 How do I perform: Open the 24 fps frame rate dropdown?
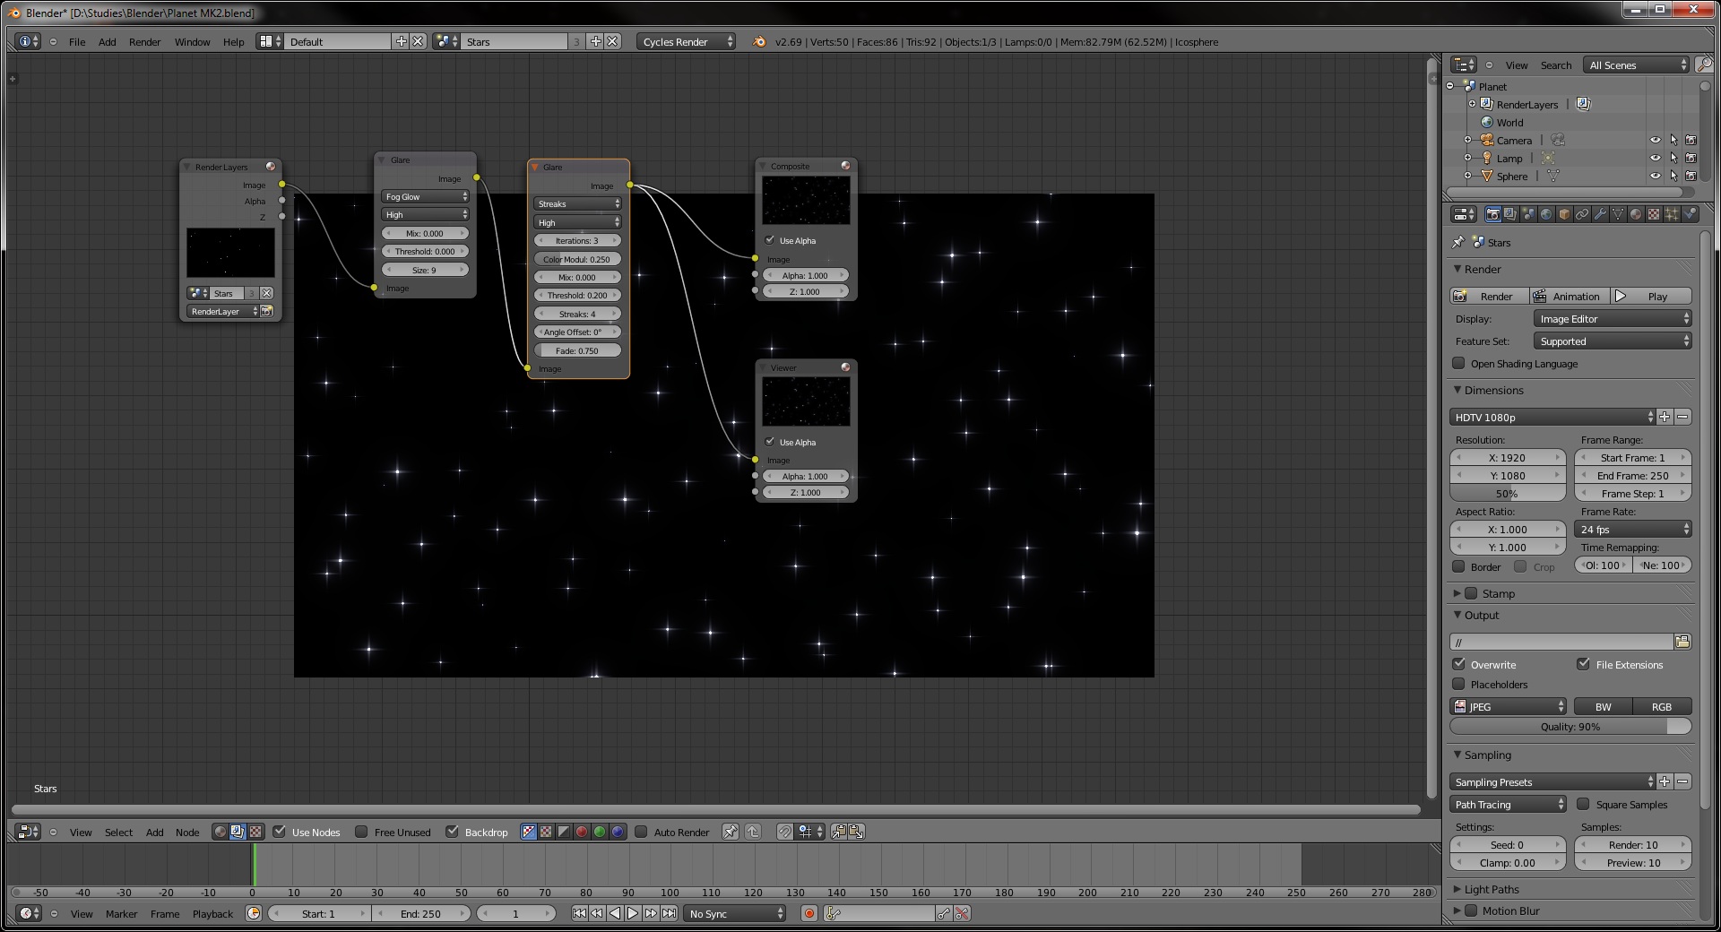pos(1633,529)
